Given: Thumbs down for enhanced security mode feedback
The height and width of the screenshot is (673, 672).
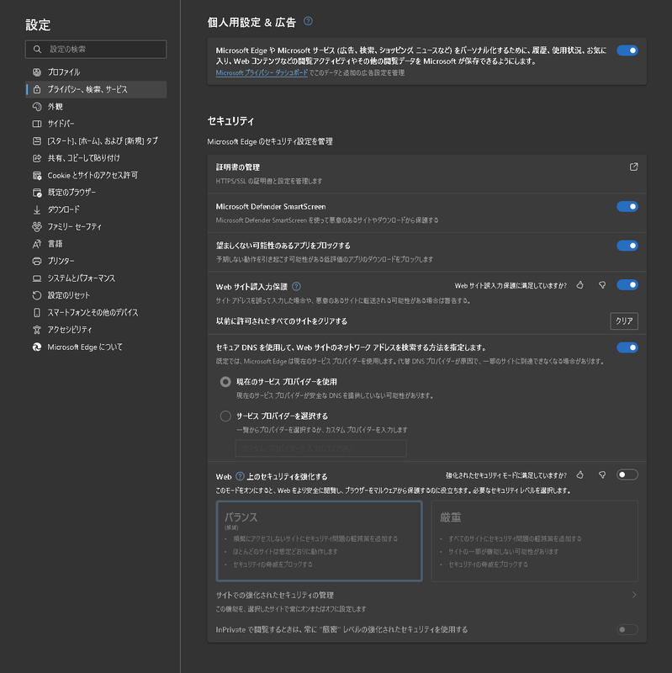Looking at the screenshot, I should (x=602, y=474).
